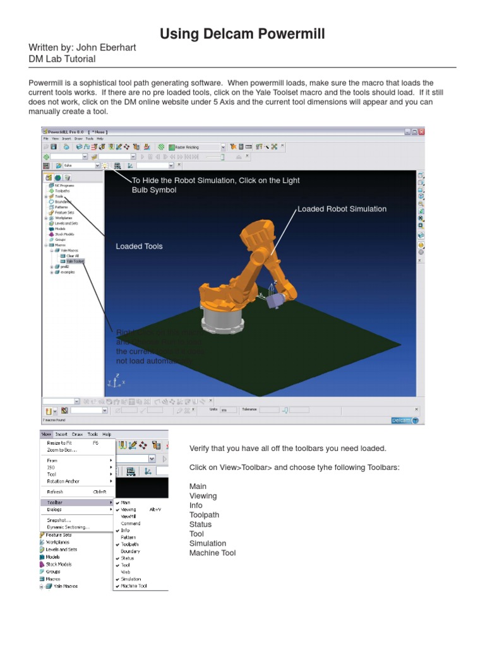Open the ISO submenu in View menu

pyautogui.click(x=78, y=467)
